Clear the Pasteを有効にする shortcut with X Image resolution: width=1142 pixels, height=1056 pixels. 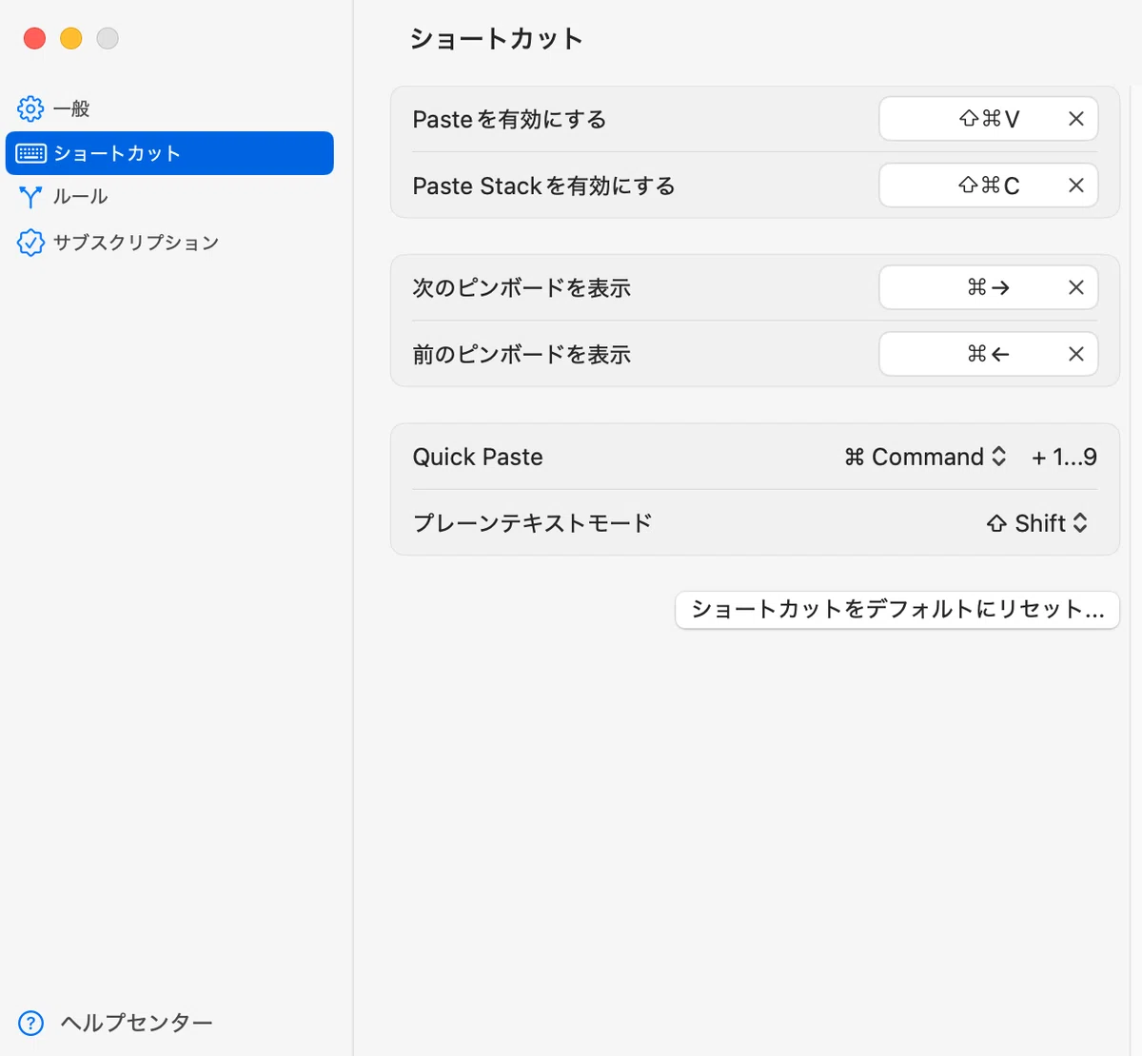point(1076,119)
